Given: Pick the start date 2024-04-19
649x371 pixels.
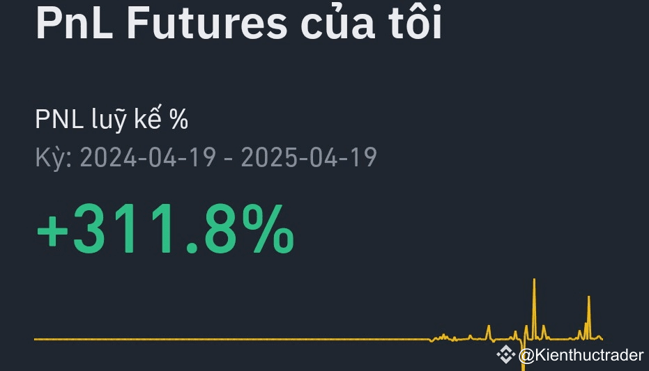Looking at the screenshot, I should [148, 157].
